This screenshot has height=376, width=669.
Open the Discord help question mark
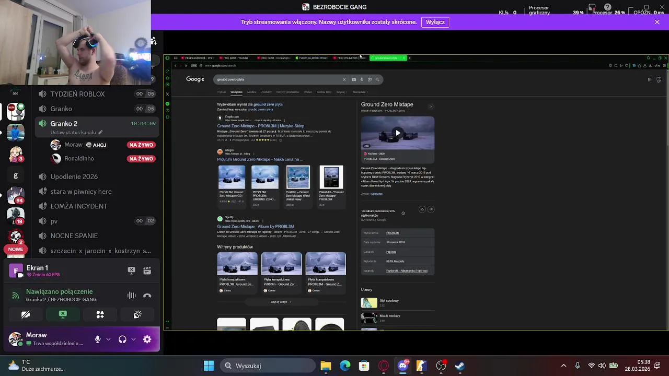(607, 7)
